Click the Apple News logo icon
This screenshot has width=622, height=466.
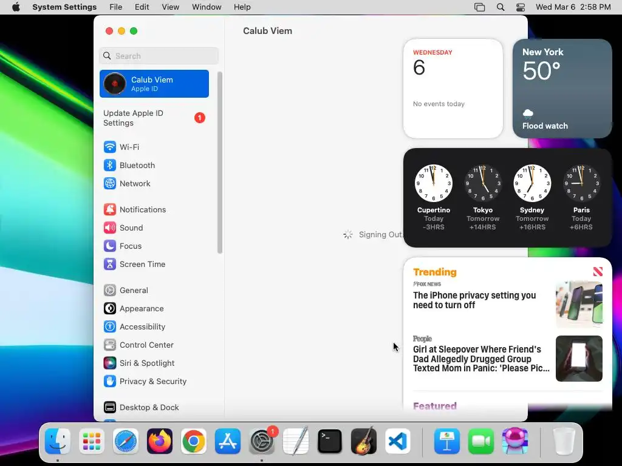pyautogui.click(x=598, y=271)
